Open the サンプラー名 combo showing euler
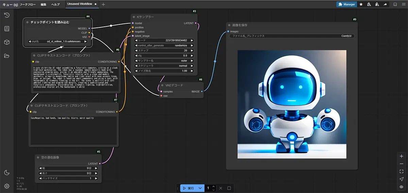Image resolution: width=408 pixels, height=193 pixels. (165, 61)
